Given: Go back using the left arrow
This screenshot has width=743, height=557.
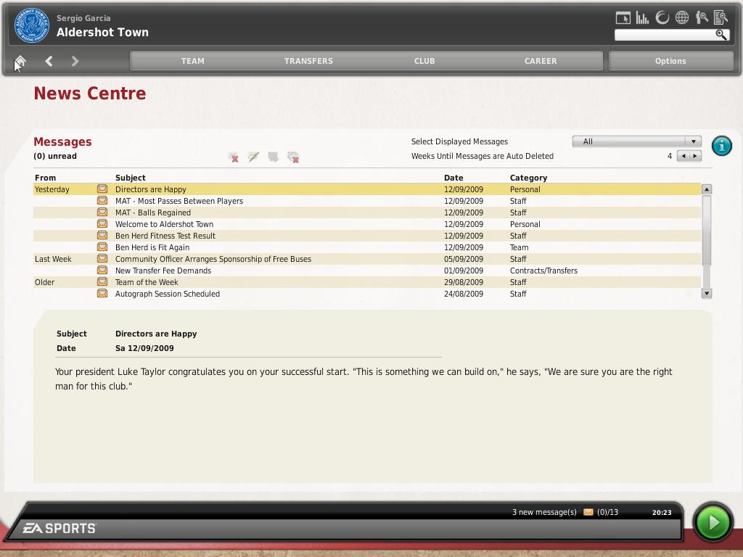Looking at the screenshot, I should [x=49, y=62].
